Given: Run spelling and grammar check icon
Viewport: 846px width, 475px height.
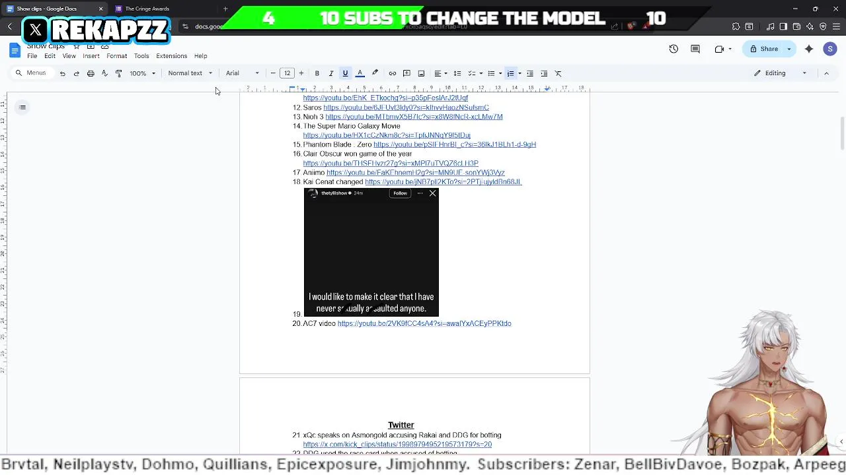Looking at the screenshot, I should coord(104,73).
